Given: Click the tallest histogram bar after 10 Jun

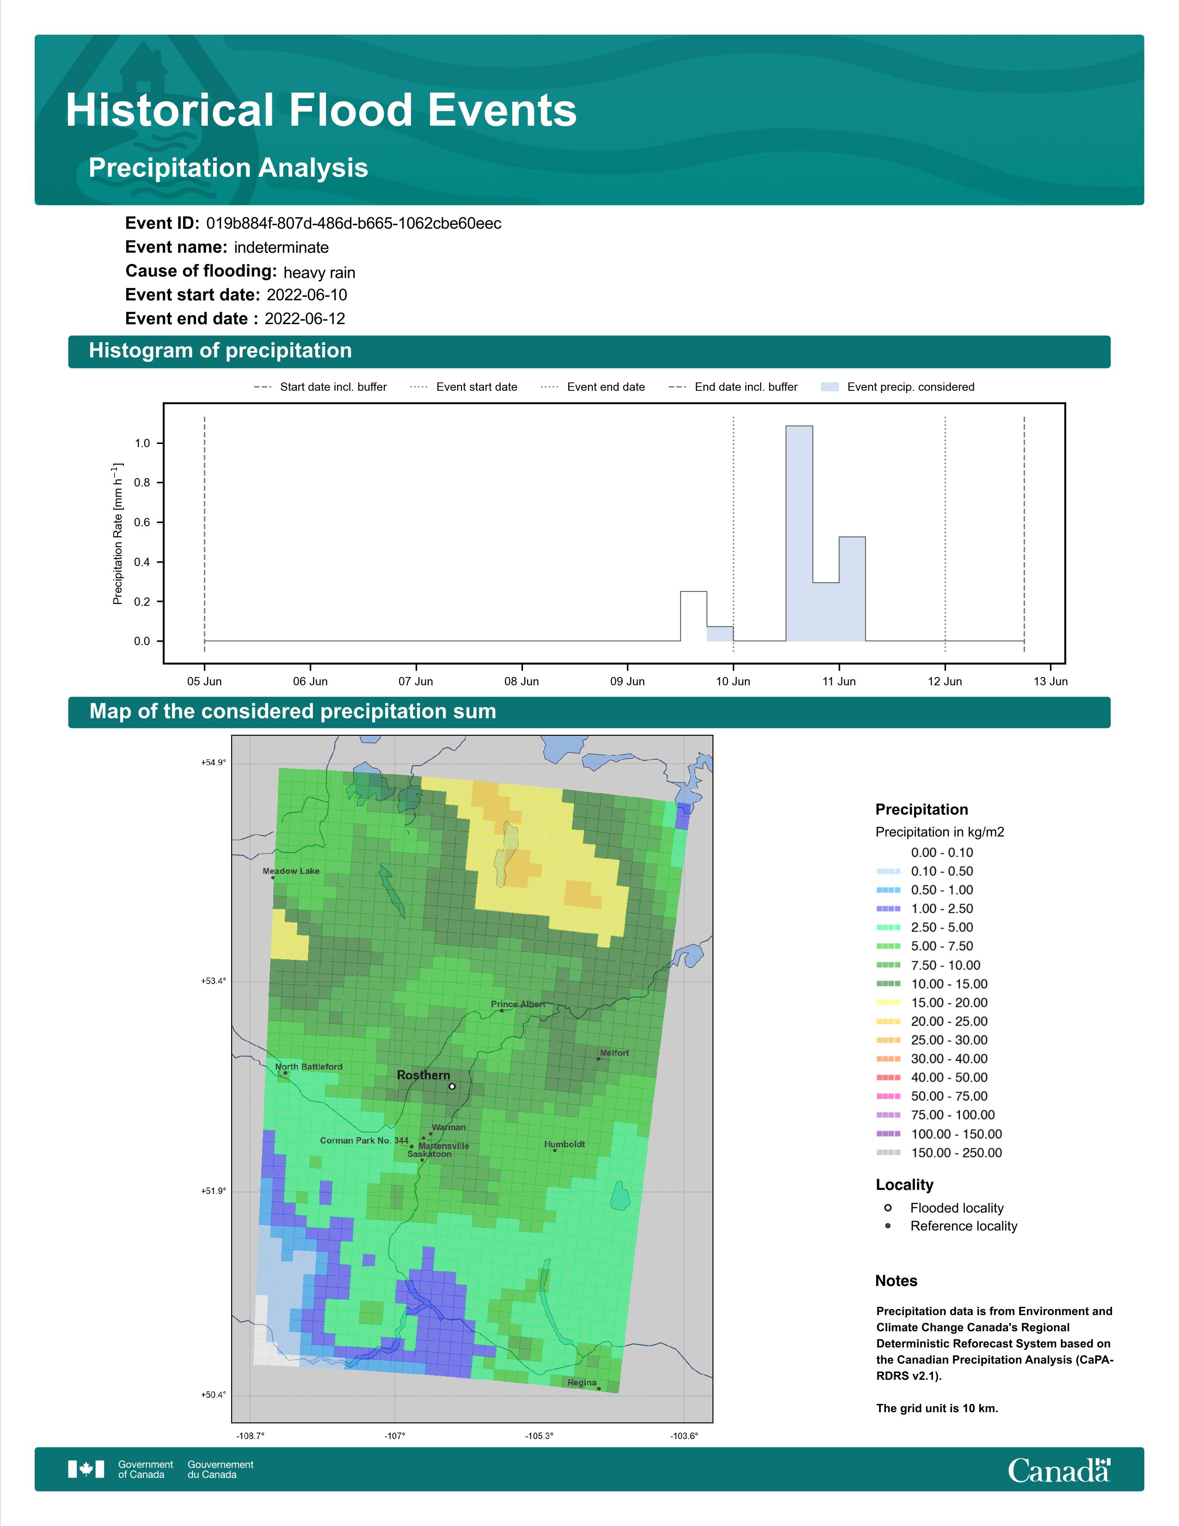Looking at the screenshot, I should pyautogui.click(x=799, y=533).
